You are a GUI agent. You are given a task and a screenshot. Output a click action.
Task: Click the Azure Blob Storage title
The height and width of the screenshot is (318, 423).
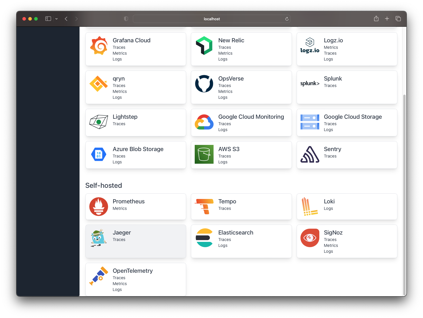(138, 149)
